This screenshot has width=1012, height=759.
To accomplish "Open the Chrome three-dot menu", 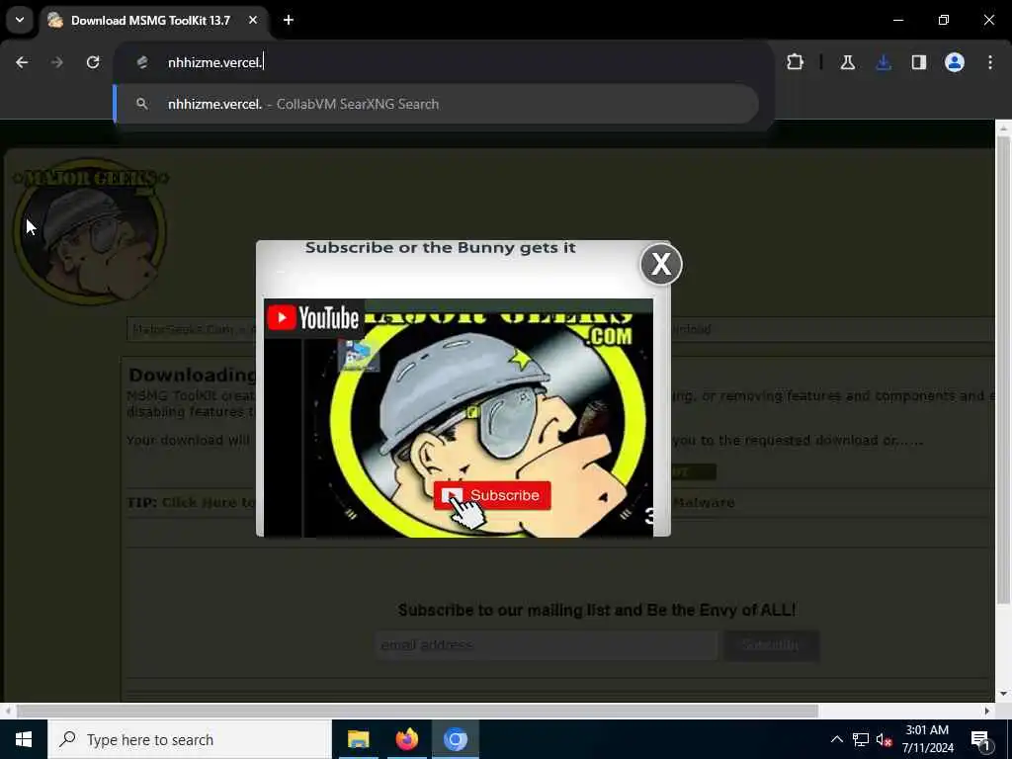I will point(990,62).
